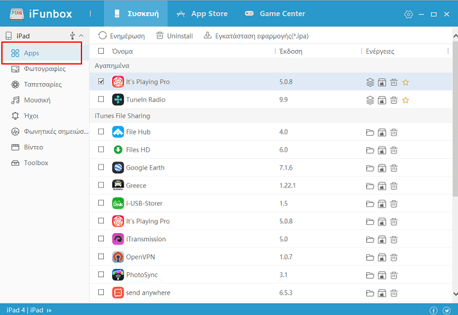Backup File Hub package icon
The width and height of the screenshot is (458, 315).
click(x=382, y=133)
